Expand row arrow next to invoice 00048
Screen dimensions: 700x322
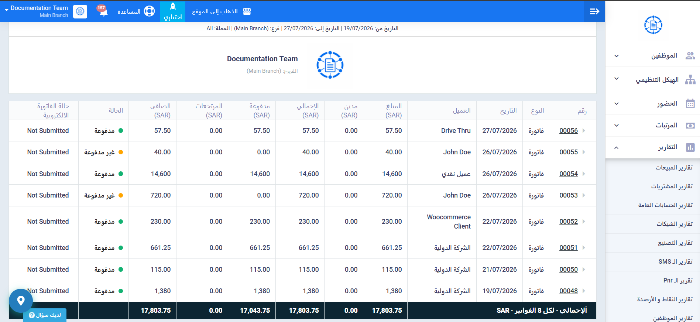584,291
